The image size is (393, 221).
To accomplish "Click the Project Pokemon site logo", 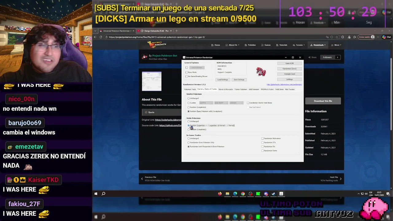I will pos(157,45).
